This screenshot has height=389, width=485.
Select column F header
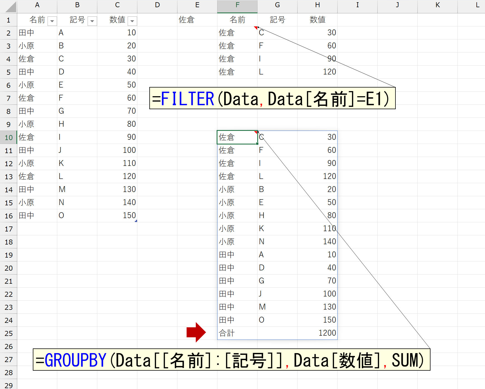[x=237, y=6]
